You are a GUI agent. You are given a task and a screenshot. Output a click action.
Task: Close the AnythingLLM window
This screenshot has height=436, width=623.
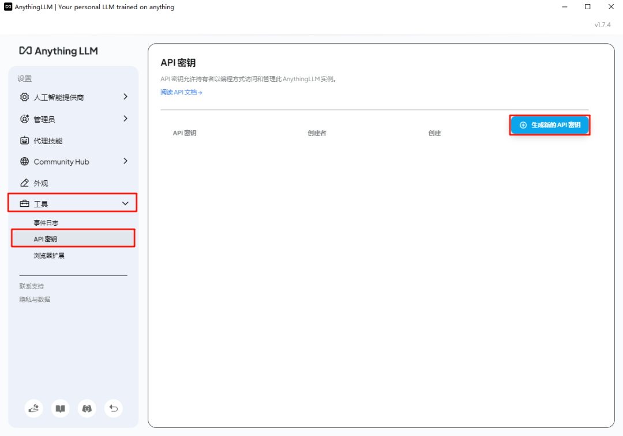pos(611,7)
